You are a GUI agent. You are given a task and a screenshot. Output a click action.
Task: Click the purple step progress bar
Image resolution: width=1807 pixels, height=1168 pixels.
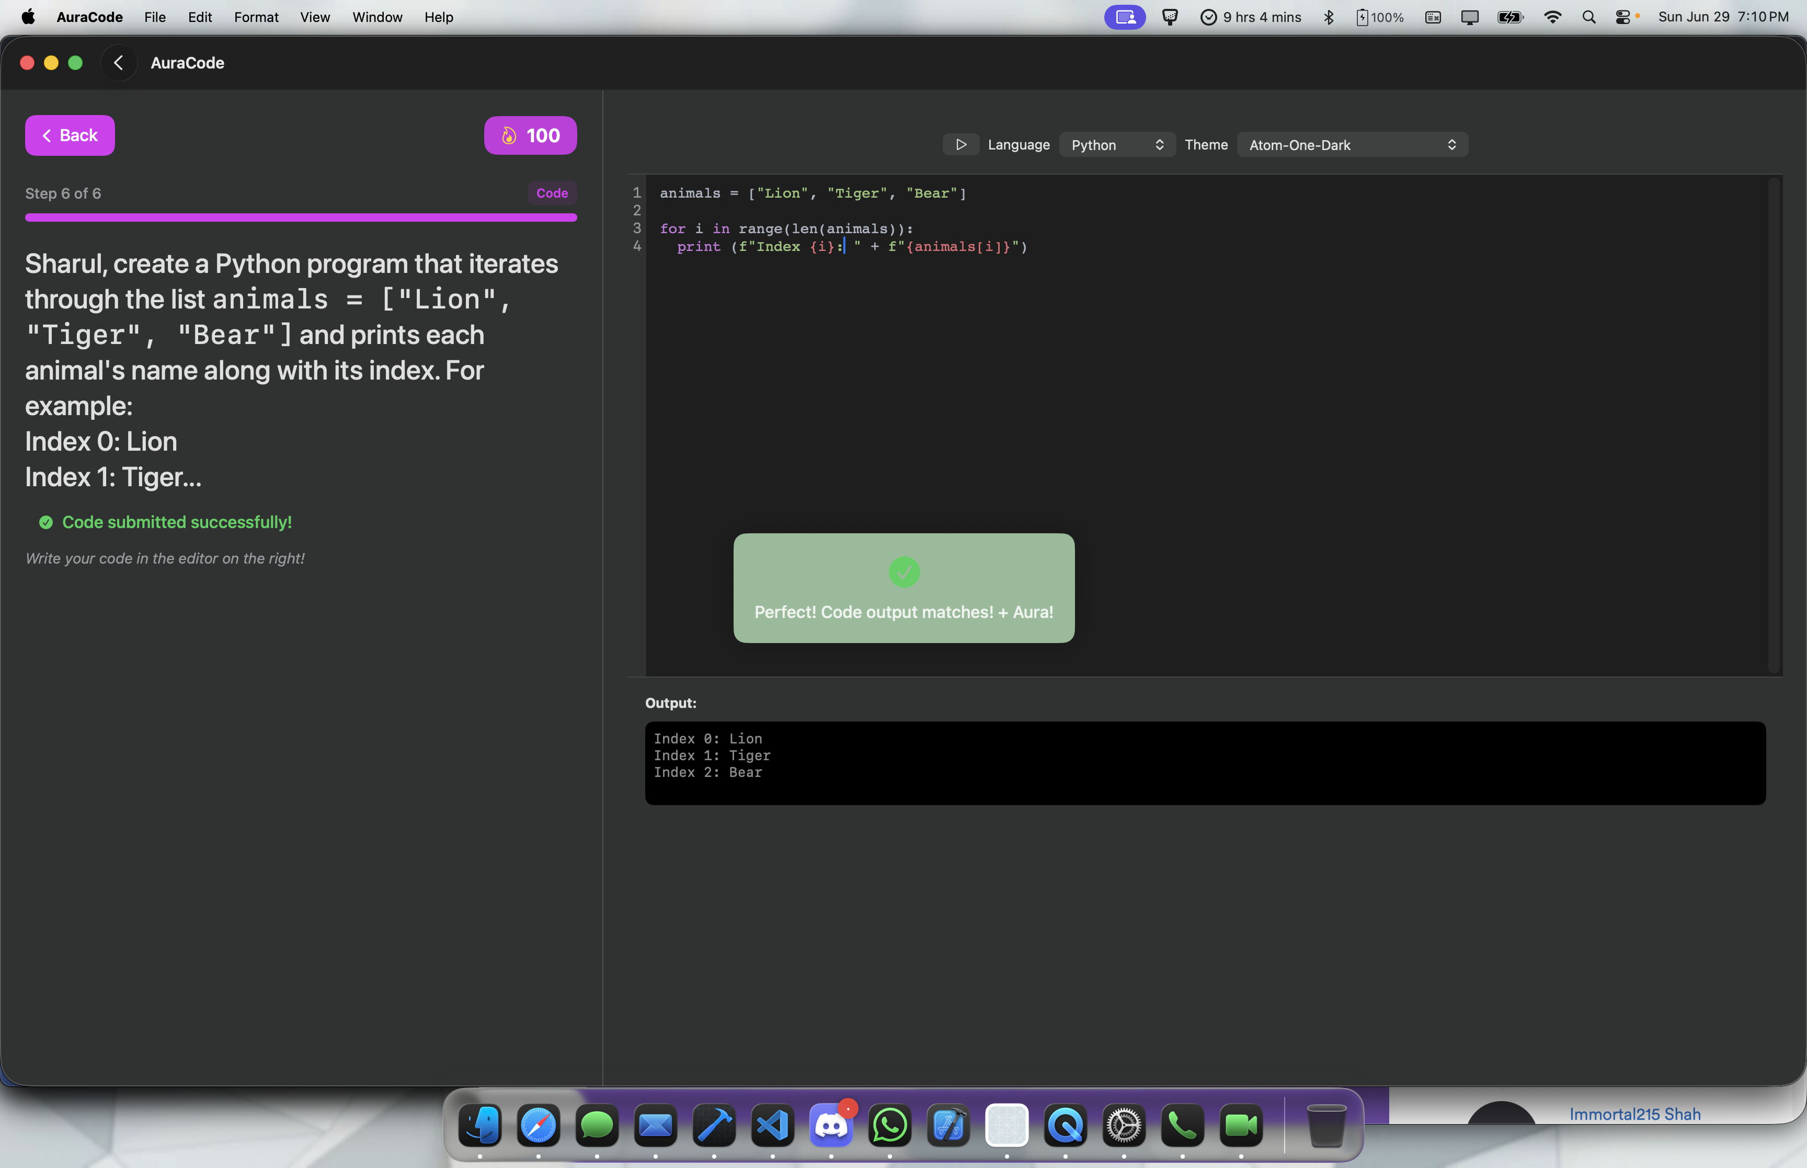coord(300,217)
